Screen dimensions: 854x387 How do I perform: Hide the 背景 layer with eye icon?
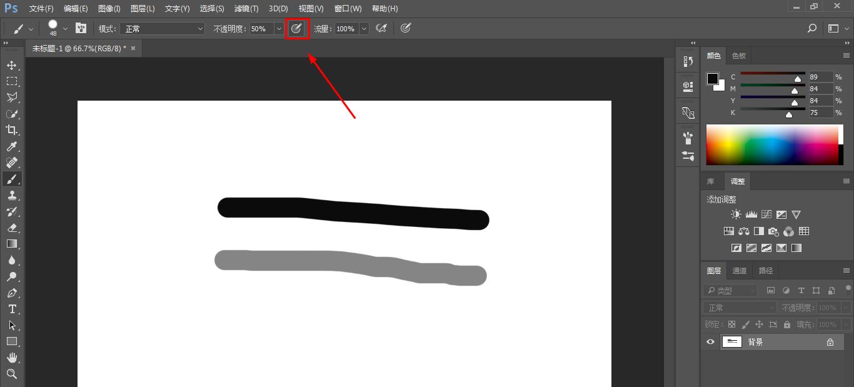(710, 342)
